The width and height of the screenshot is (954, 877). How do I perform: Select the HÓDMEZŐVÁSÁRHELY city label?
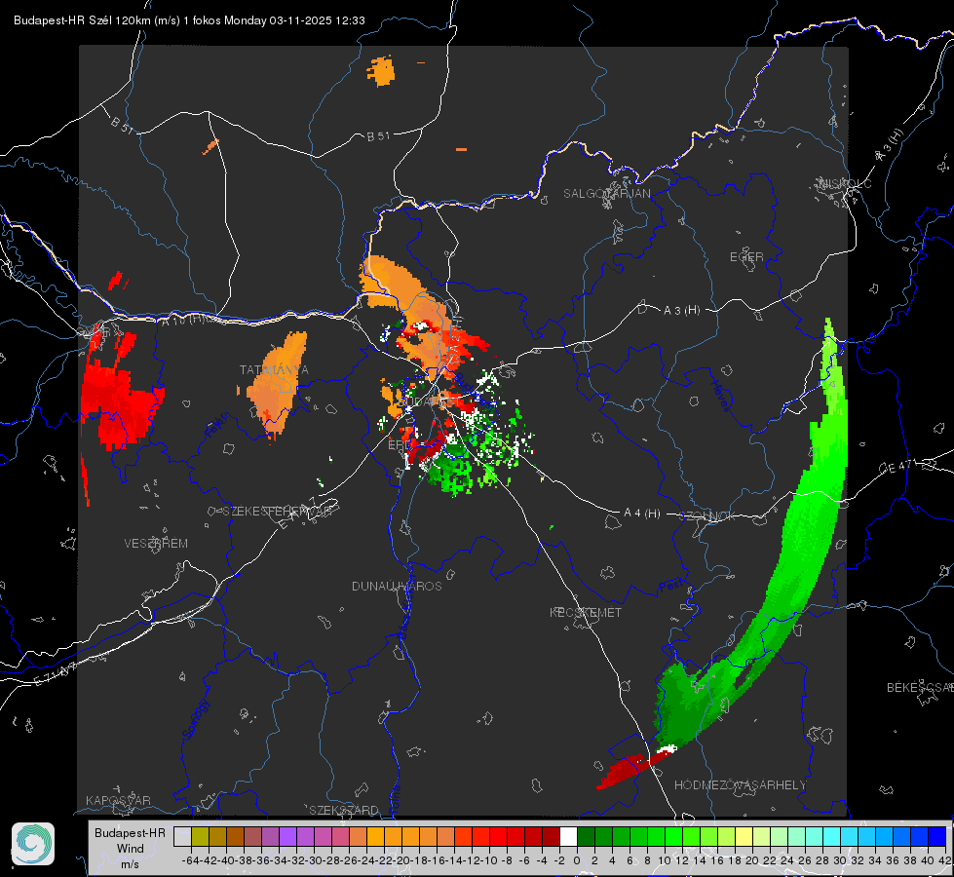tap(740, 785)
